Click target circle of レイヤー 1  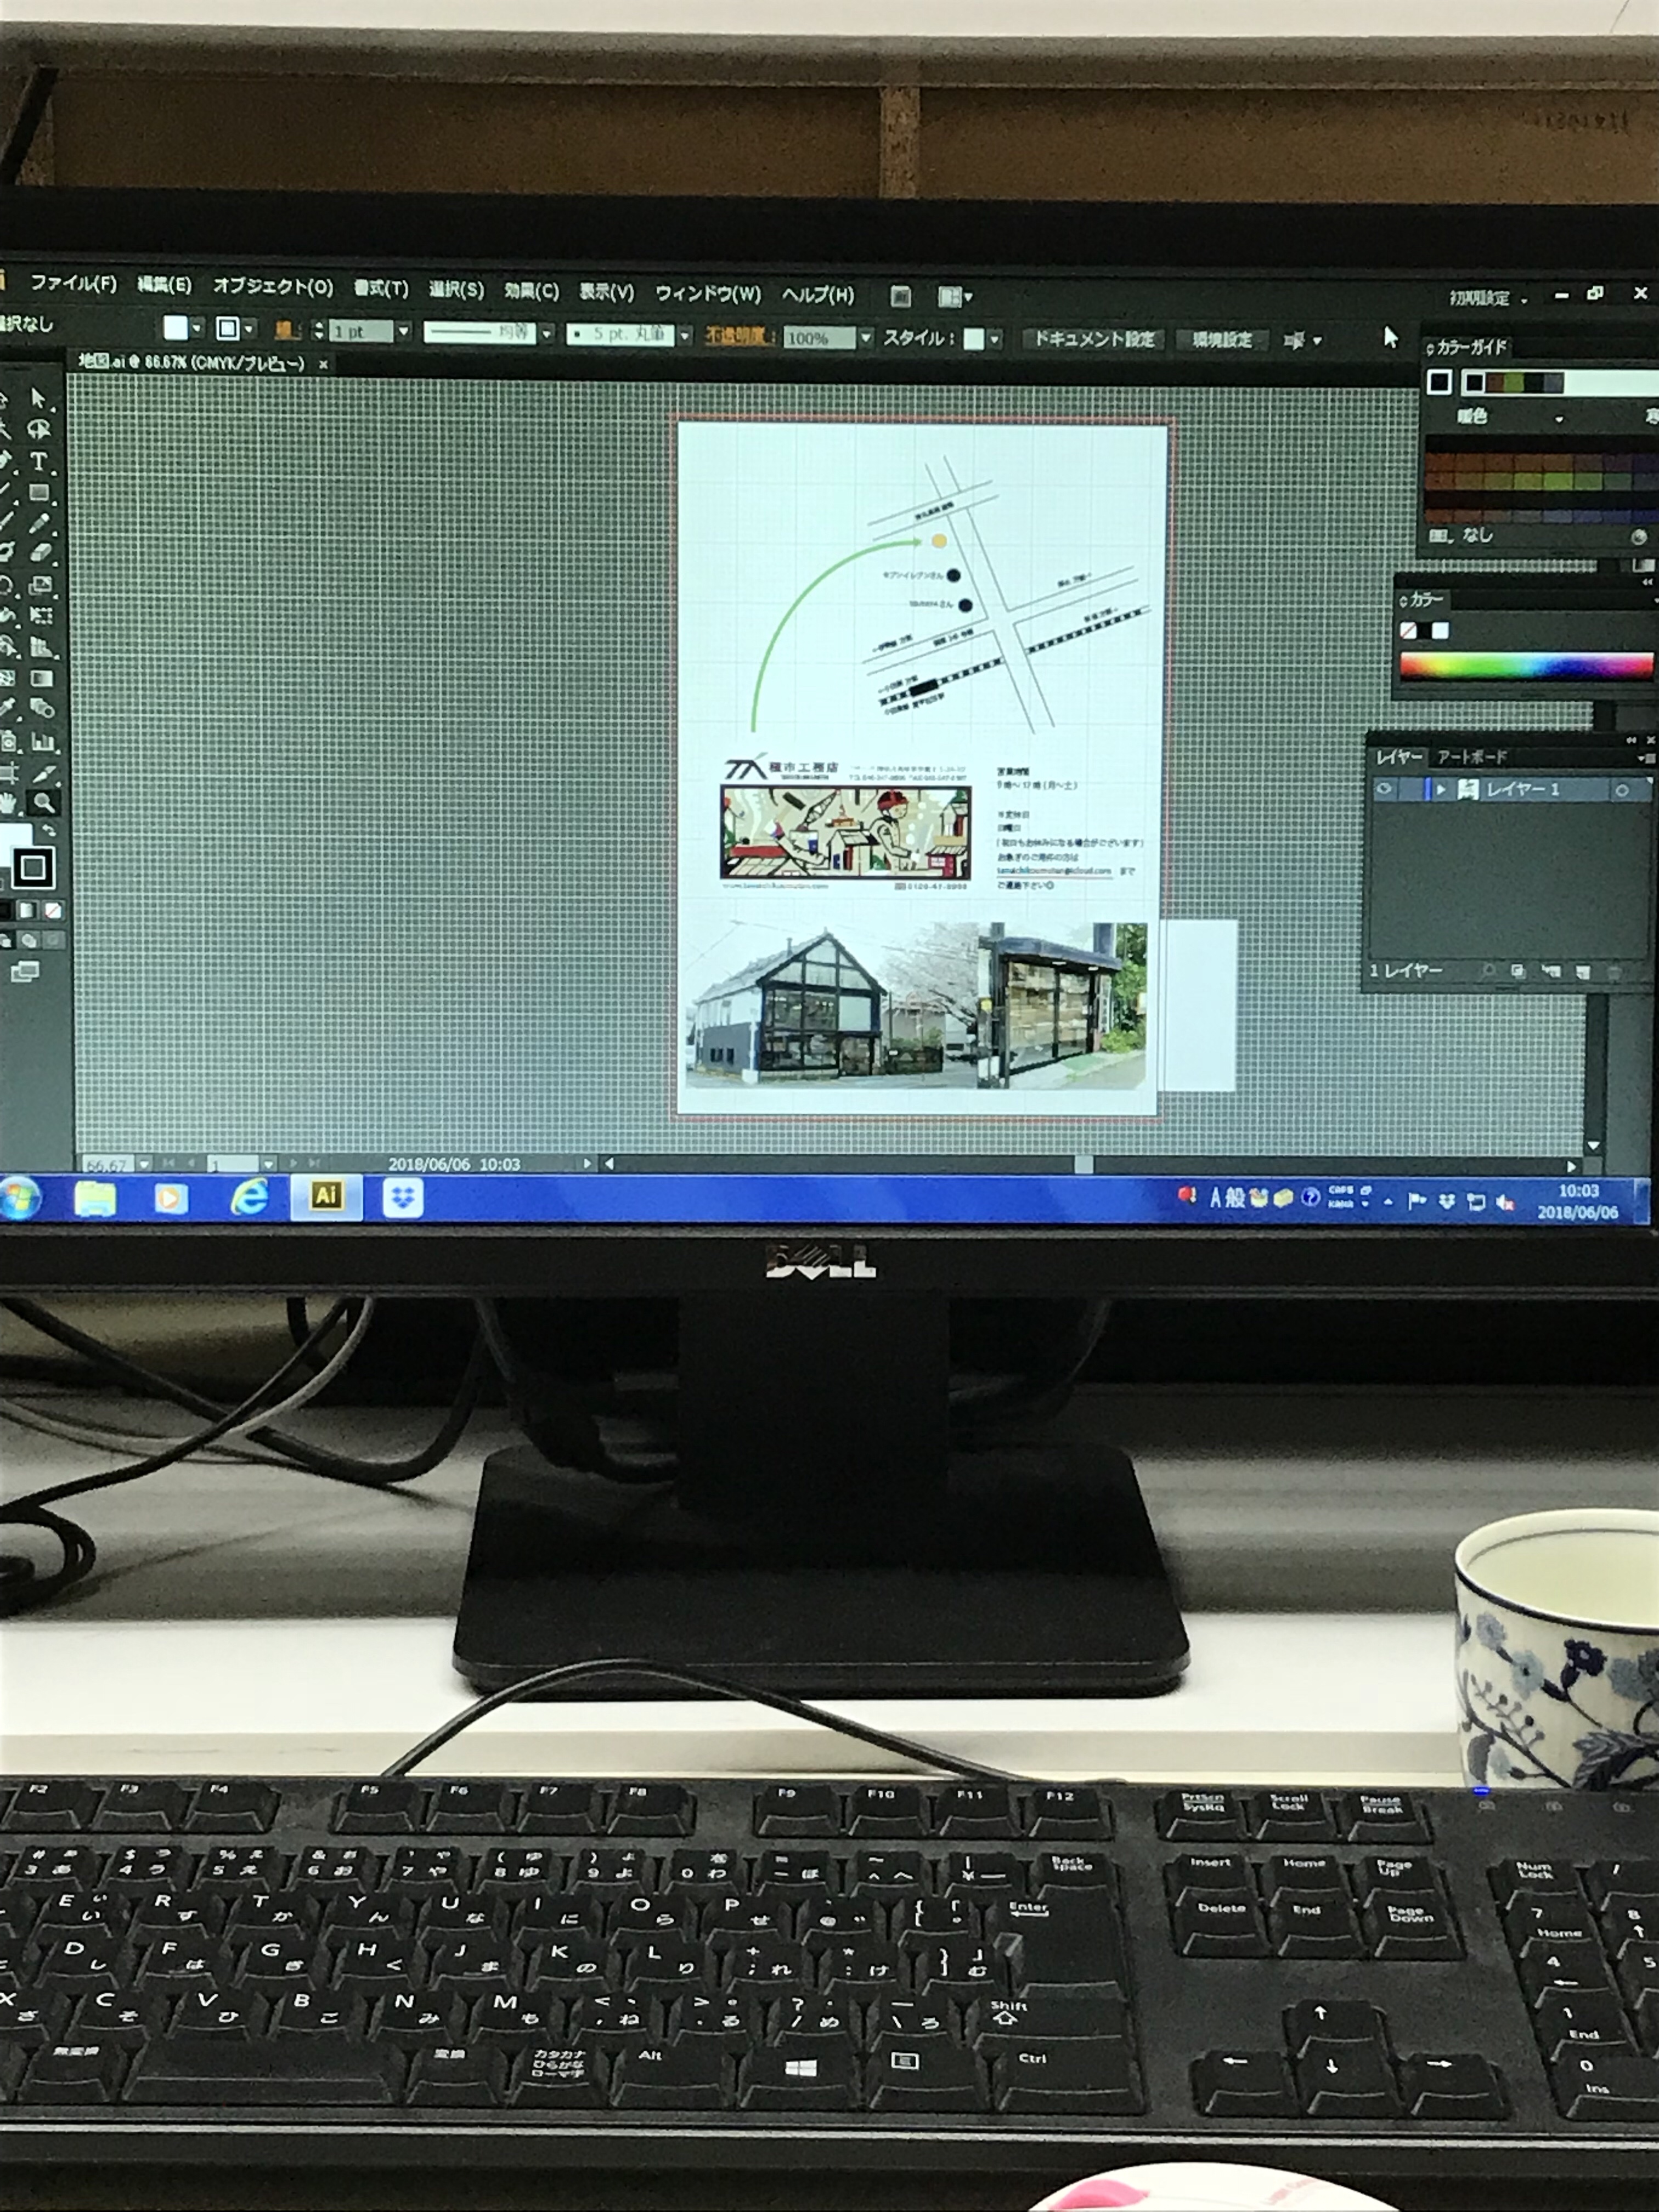click(x=1621, y=790)
